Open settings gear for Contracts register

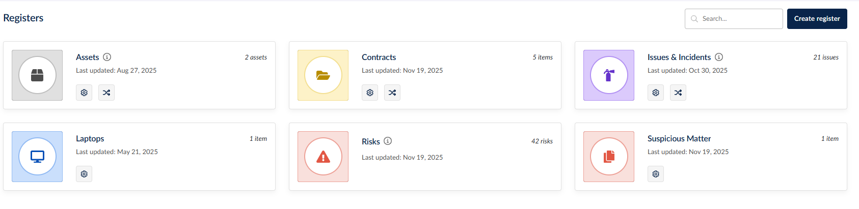click(370, 93)
